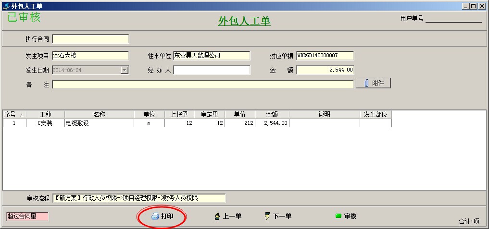Expand the 发生日期 date dropdown

click(125, 70)
